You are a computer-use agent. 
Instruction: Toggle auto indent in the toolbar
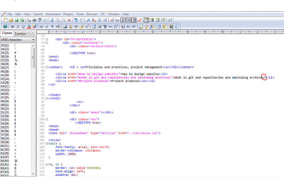pyautogui.click(x=128, y=20)
